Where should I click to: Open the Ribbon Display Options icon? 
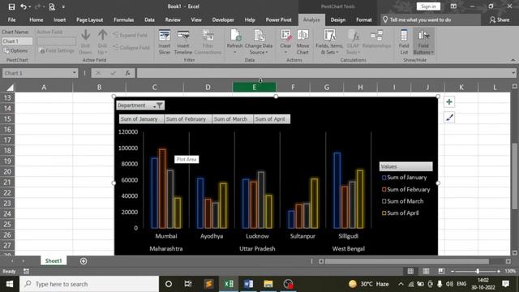pos(453,6)
